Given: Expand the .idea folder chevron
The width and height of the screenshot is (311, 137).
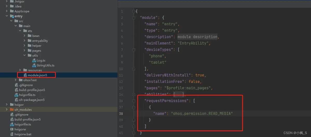Looking at the screenshot, I should tap(7, 6).
